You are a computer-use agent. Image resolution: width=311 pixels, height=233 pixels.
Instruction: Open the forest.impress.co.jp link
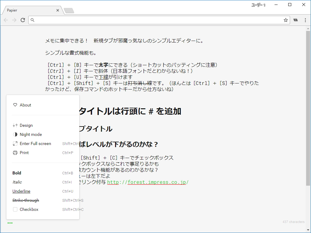pos(148,182)
